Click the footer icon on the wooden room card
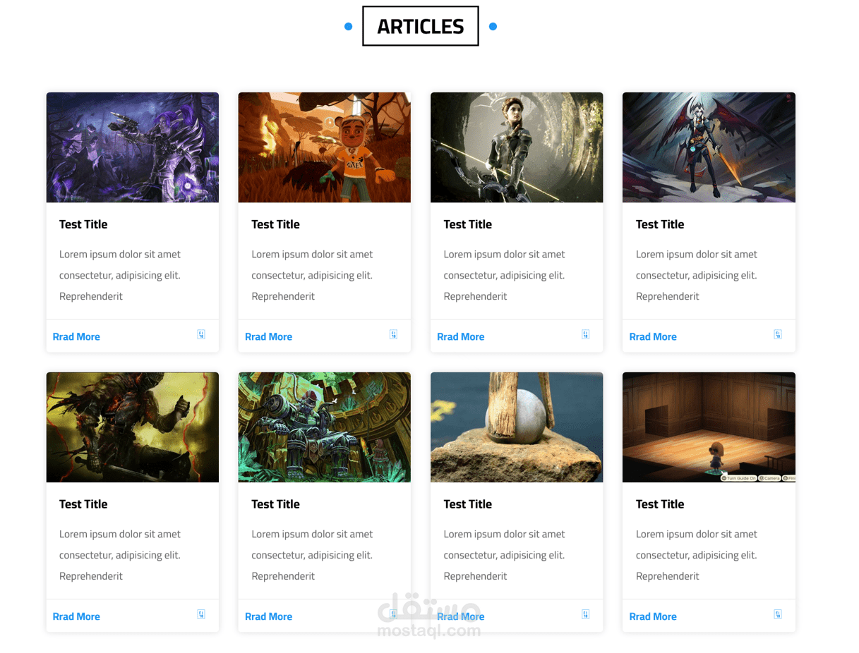The height and width of the screenshot is (653, 859). coord(777,614)
